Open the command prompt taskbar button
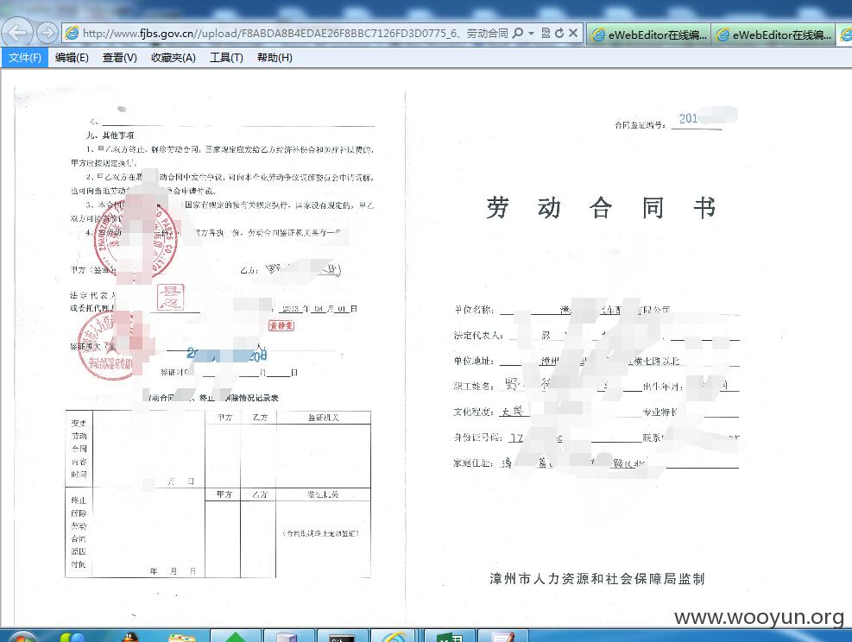852x642 pixels. 341,637
